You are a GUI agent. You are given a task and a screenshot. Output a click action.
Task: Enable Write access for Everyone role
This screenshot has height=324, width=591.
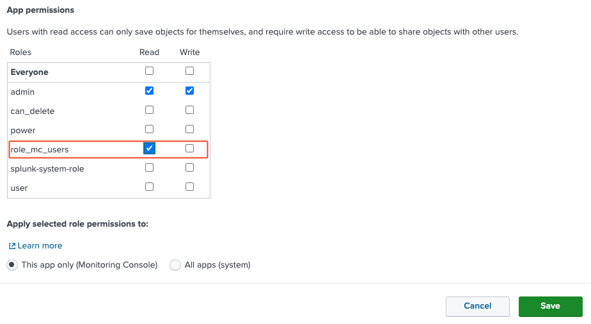pos(189,71)
